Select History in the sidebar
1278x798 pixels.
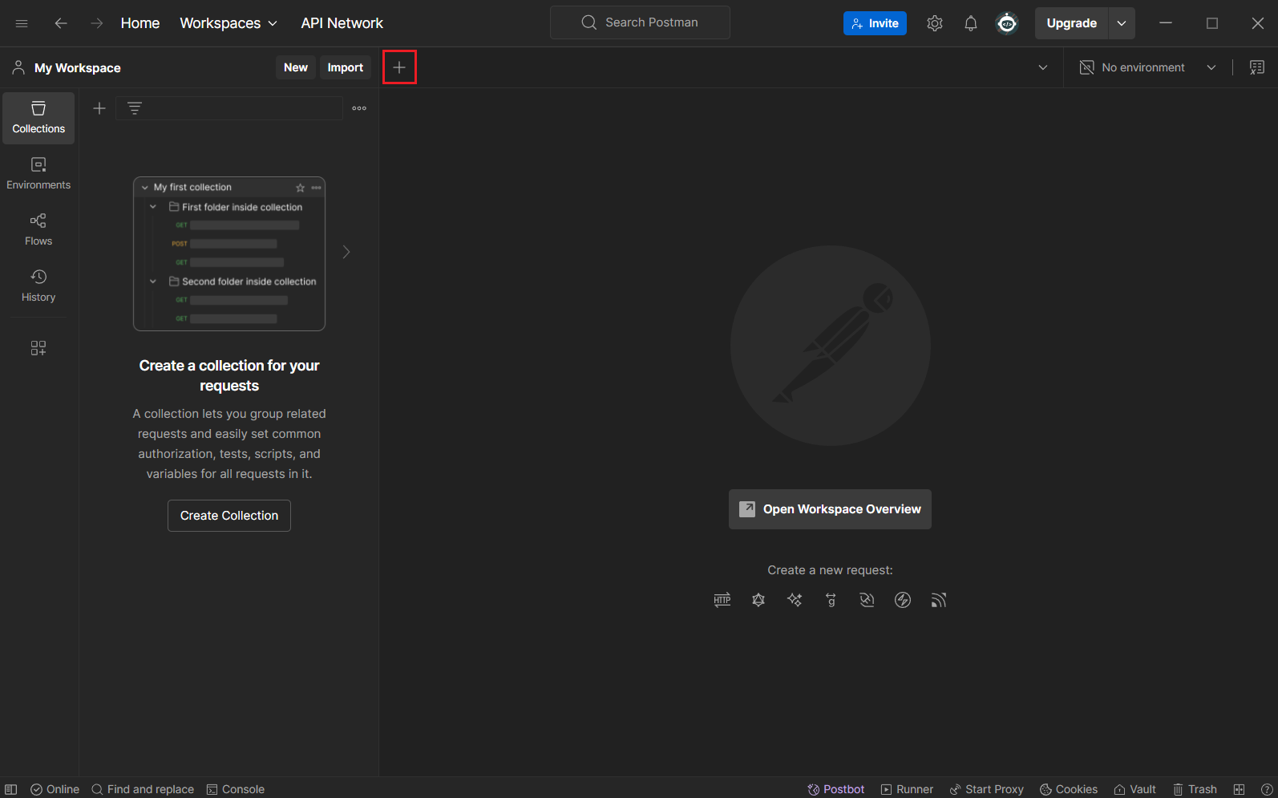tap(38, 286)
